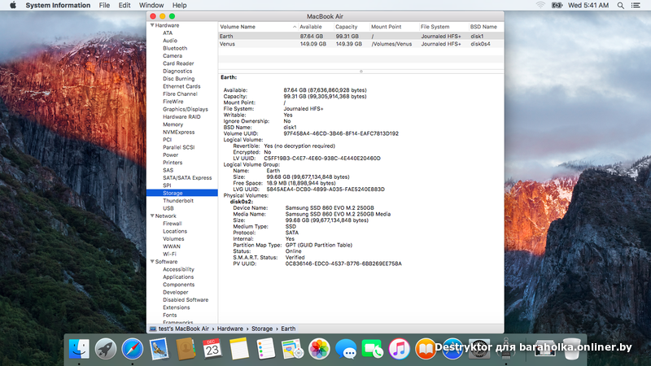Click the Wi-Fi status icon
Image resolution: width=651 pixels, height=366 pixels.
tap(540, 5)
